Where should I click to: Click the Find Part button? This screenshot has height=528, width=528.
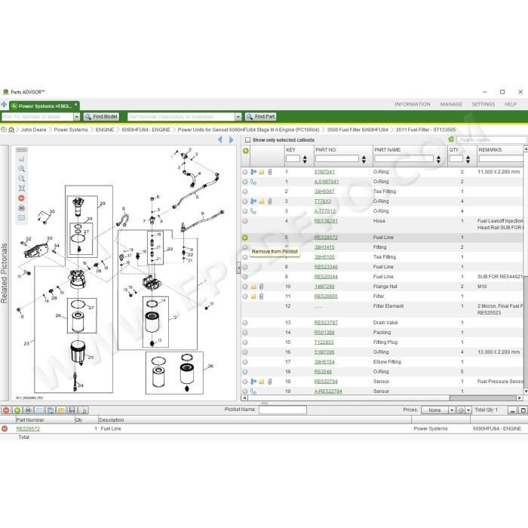(x=261, y=116)
